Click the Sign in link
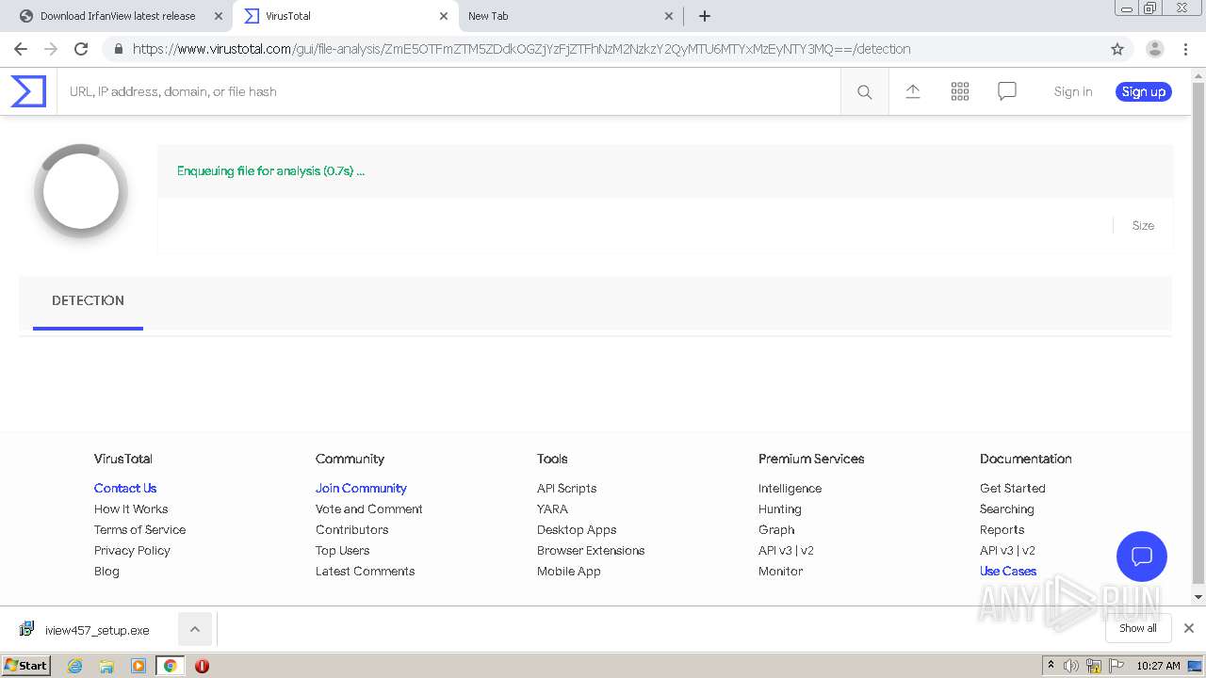 (1073, 91)
